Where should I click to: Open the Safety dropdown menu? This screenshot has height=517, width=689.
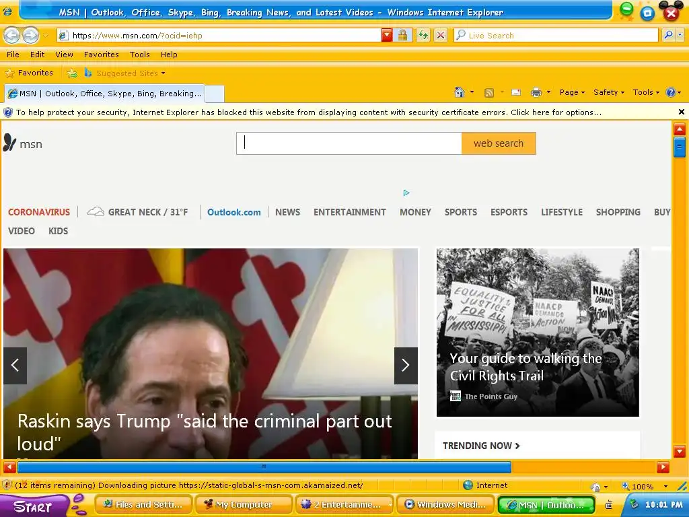pos(608,92)
